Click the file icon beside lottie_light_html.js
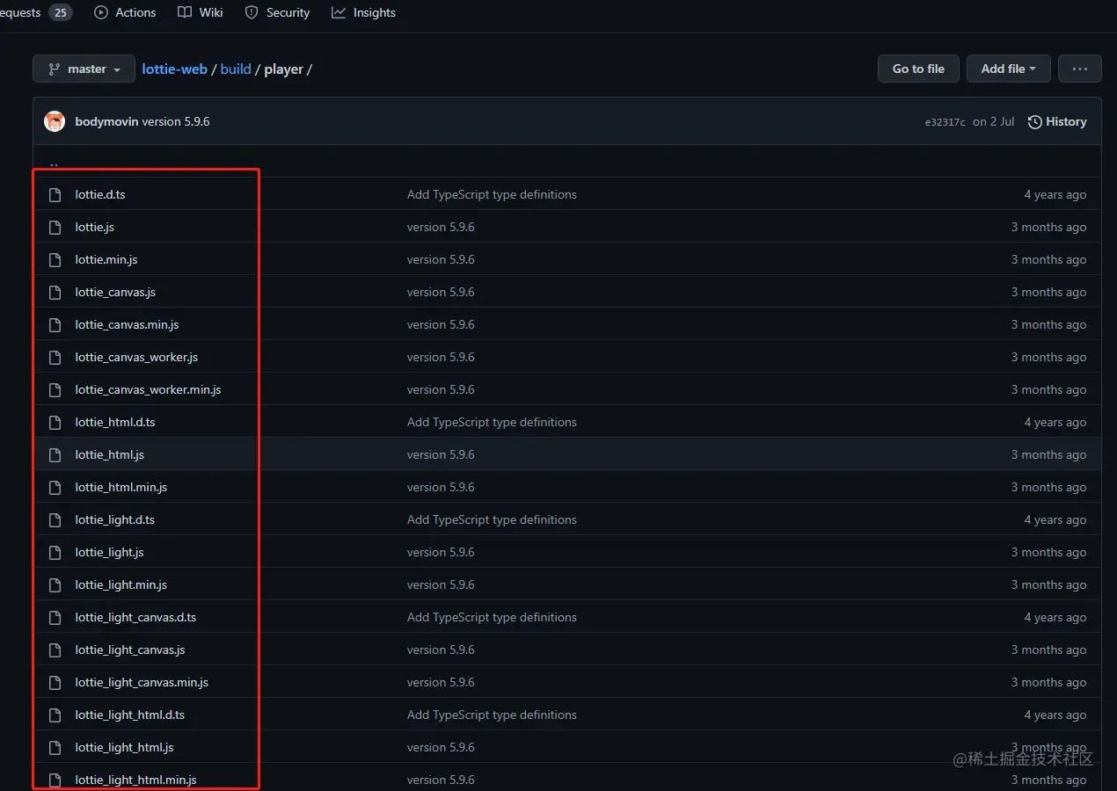 pos(55,747)
